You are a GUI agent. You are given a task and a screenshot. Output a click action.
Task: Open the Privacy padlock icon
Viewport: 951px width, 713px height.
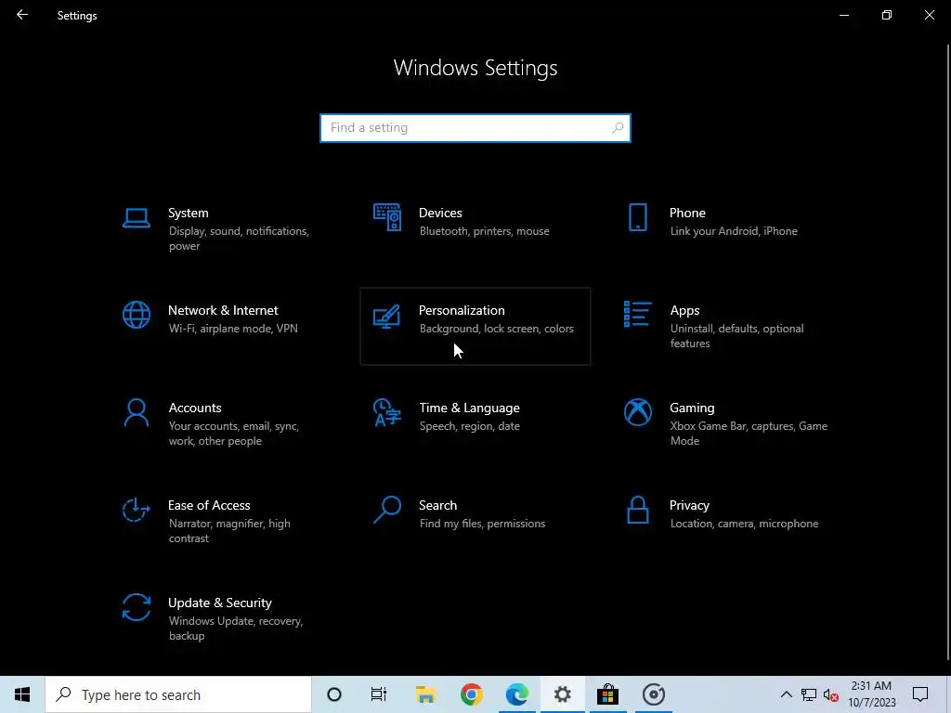click(x=637, y=510)
